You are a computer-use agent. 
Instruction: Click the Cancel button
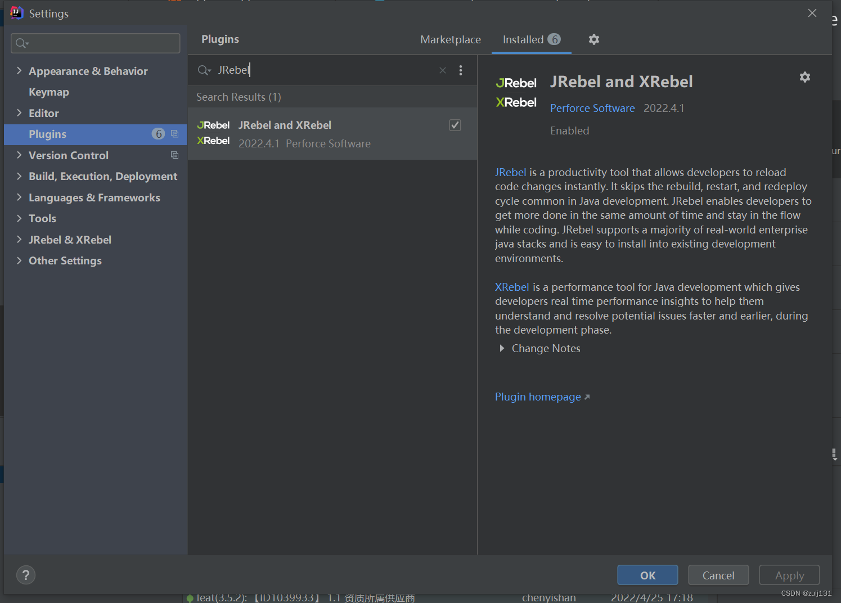718,575
